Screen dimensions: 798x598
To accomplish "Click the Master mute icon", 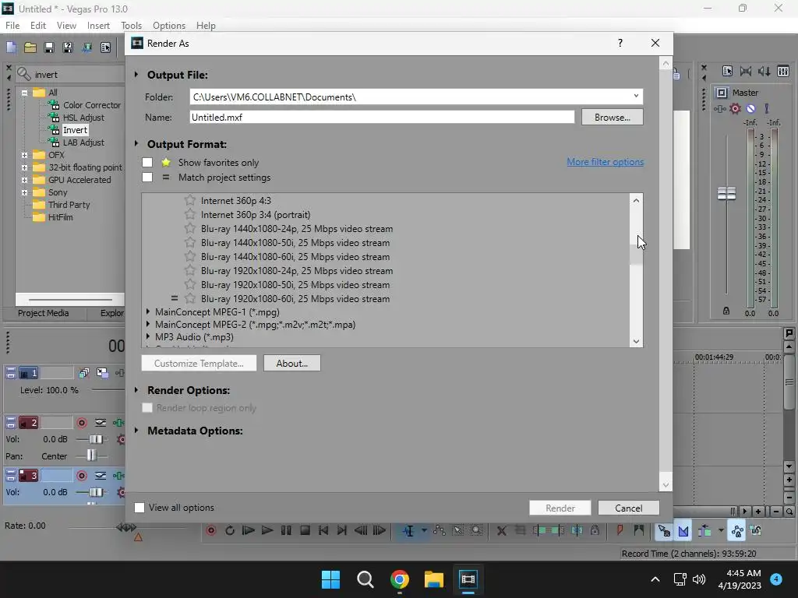I will tap(750, 108).
